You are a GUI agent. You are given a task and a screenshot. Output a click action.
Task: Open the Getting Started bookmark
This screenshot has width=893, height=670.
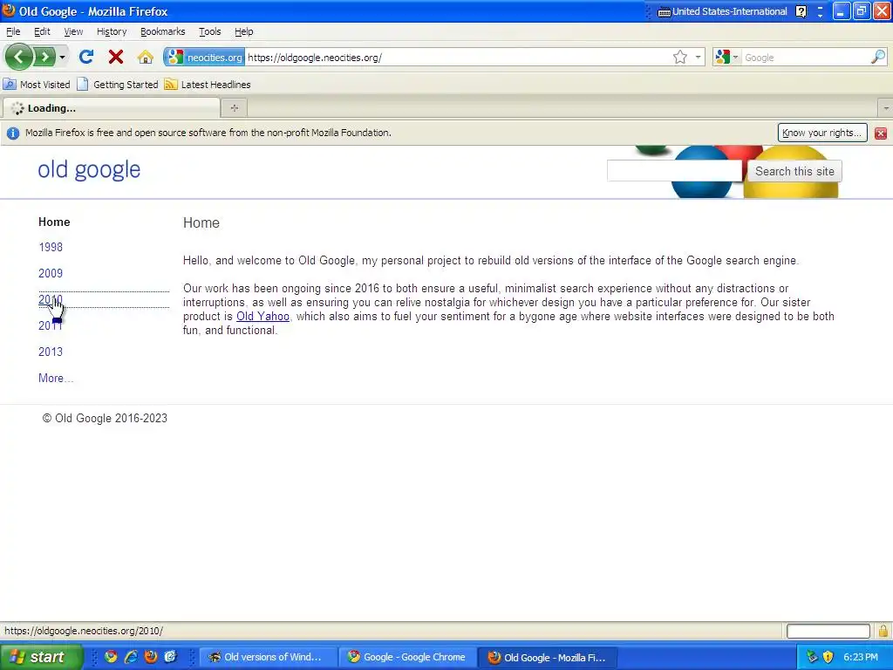click(x=118, y=85)
